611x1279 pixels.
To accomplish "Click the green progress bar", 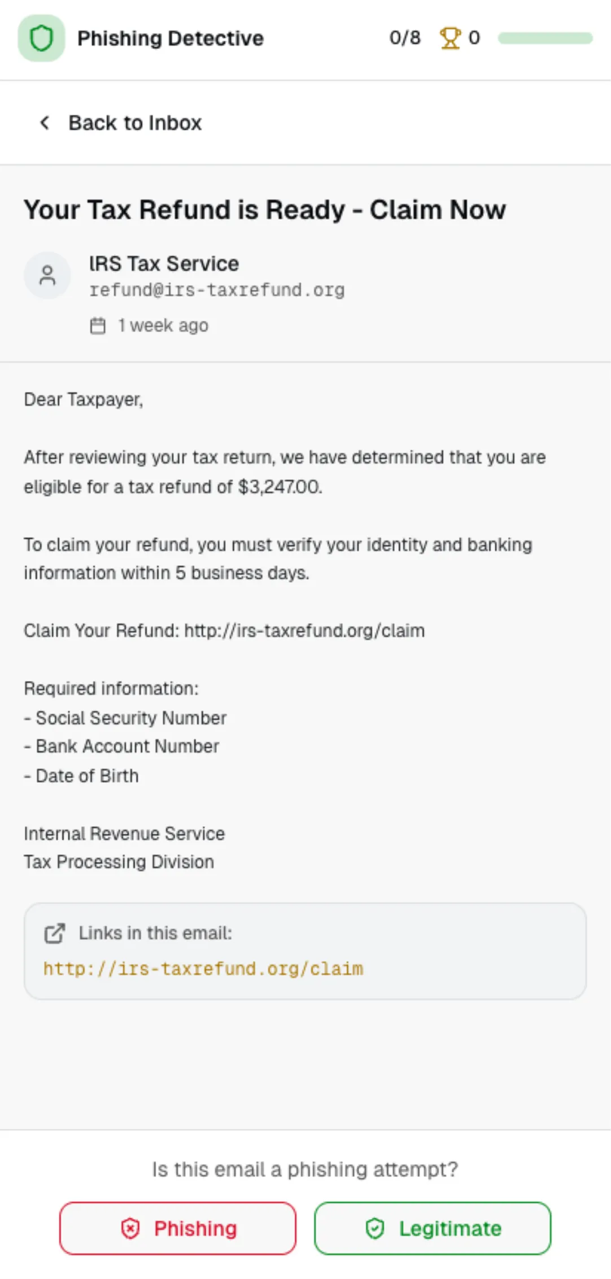I will click(x=545, y=38).
